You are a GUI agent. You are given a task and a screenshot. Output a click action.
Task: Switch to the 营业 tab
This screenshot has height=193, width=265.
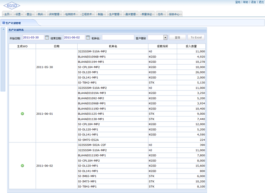[x=29, y=14]
